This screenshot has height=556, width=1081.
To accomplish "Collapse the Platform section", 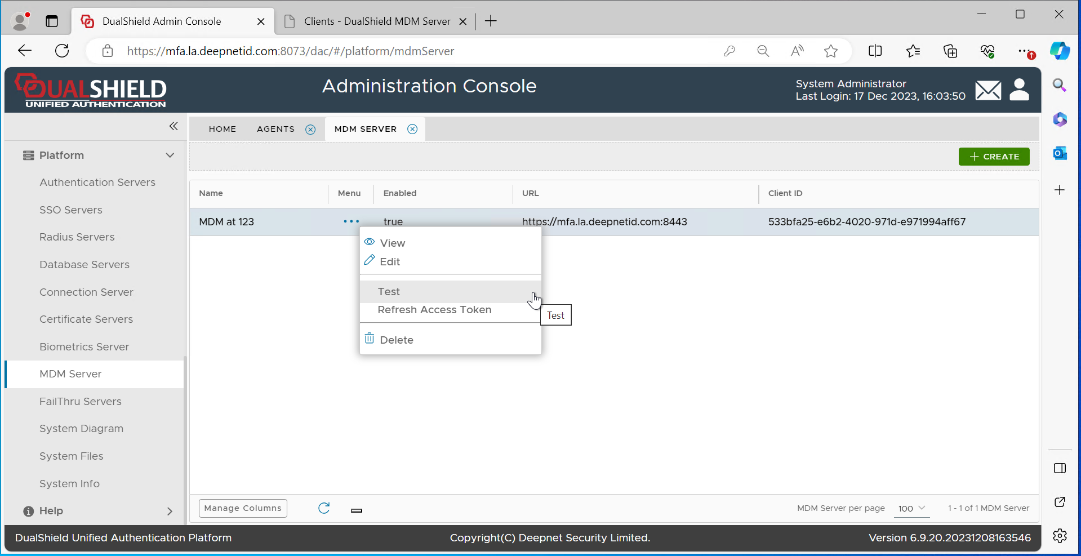I will [170, 155].
